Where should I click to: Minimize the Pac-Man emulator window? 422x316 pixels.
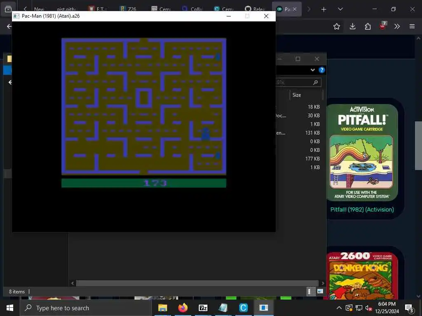229,16
